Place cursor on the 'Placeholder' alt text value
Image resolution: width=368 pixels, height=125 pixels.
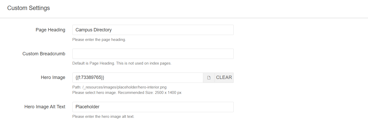coord(87,107)
